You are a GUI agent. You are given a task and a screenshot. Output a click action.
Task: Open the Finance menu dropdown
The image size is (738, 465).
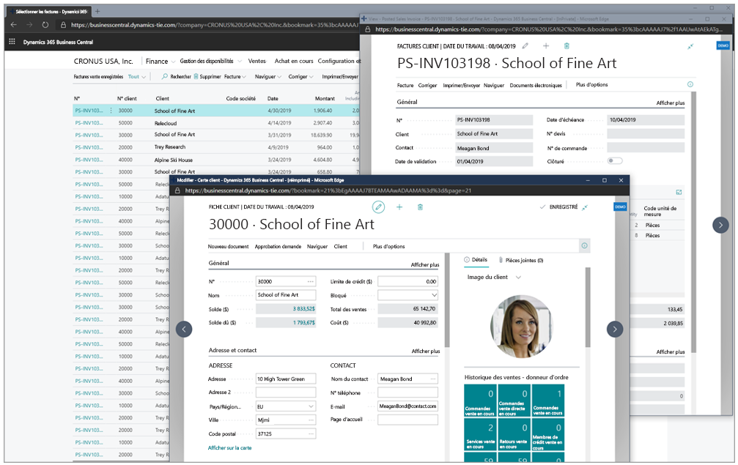click(160, 61)
